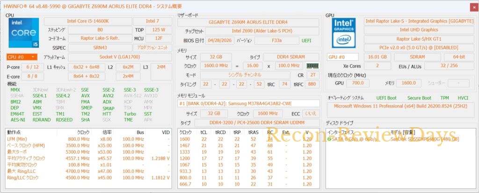This screenshot has height=193, width=479.
Task: Click the PCIe v2.0 x0 [DISABLED] field
Action: 419,48
